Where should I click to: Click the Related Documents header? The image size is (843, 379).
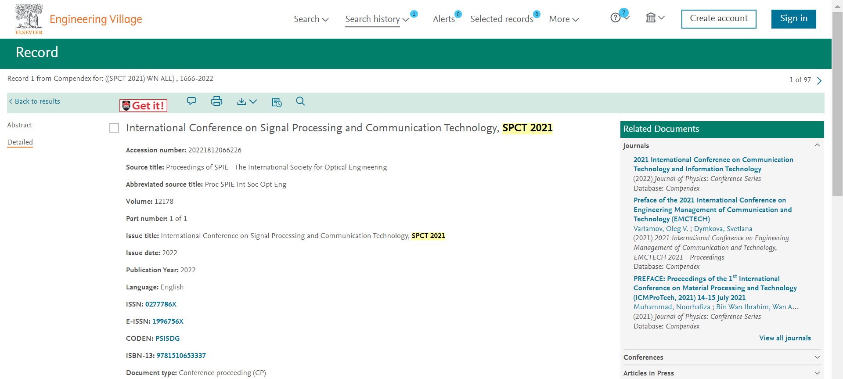pyautogui.click(x=722, y=129)
